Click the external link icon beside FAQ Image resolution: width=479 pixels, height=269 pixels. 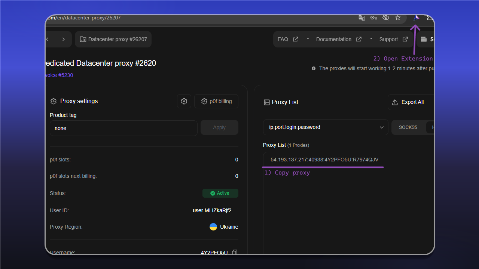pyautogui.click(x=295, y=39)
